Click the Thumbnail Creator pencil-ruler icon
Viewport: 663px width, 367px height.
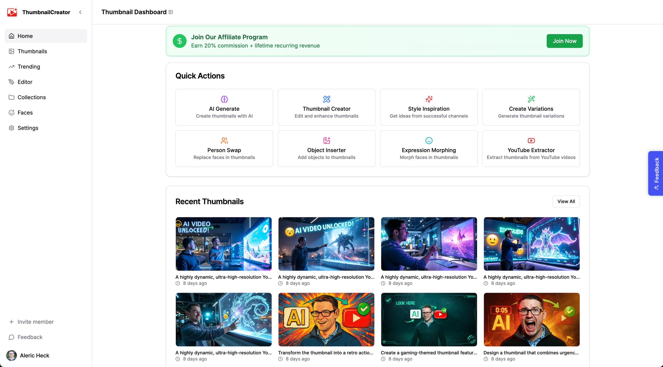point(326,99)
